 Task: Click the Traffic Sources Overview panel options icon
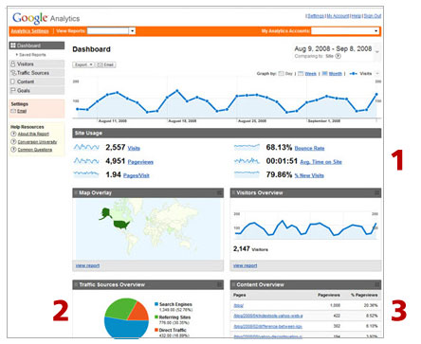click(x=219, y=284)
